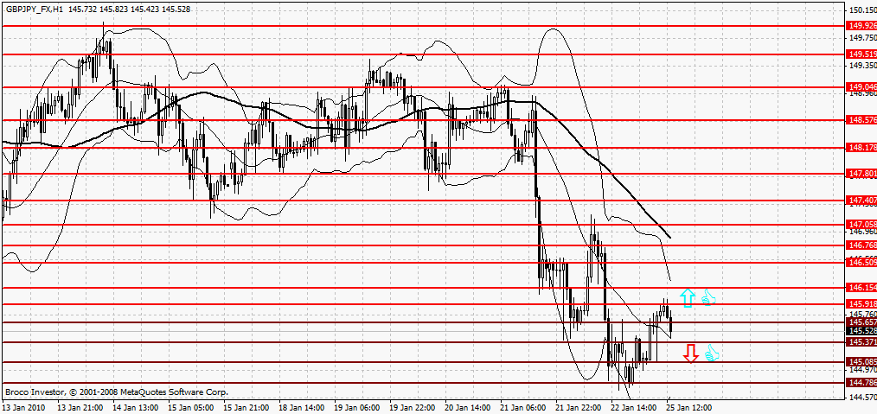Select the 146.154 red price label
This screenshot has height=414, width=877.
(x=862, y=287)
